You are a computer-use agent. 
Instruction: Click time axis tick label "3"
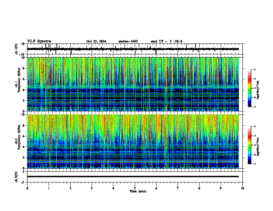point(92,188)
